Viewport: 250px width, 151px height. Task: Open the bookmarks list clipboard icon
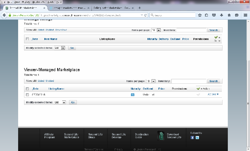click(x=207, y=15)
